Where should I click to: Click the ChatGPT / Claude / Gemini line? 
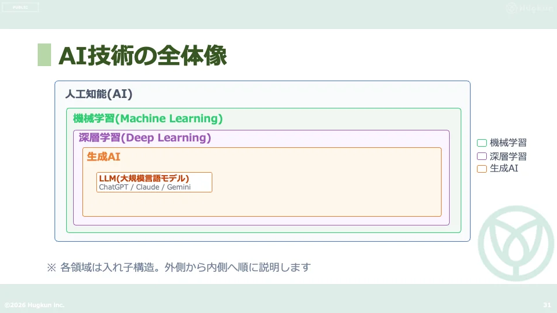coord(144,187)
